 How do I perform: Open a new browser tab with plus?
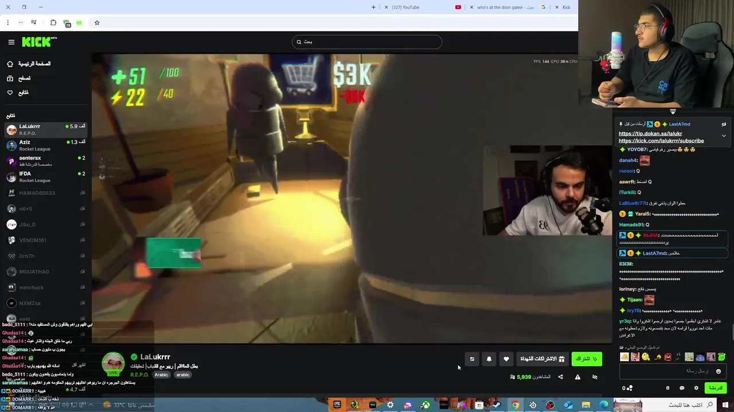(x=373, y=7)
